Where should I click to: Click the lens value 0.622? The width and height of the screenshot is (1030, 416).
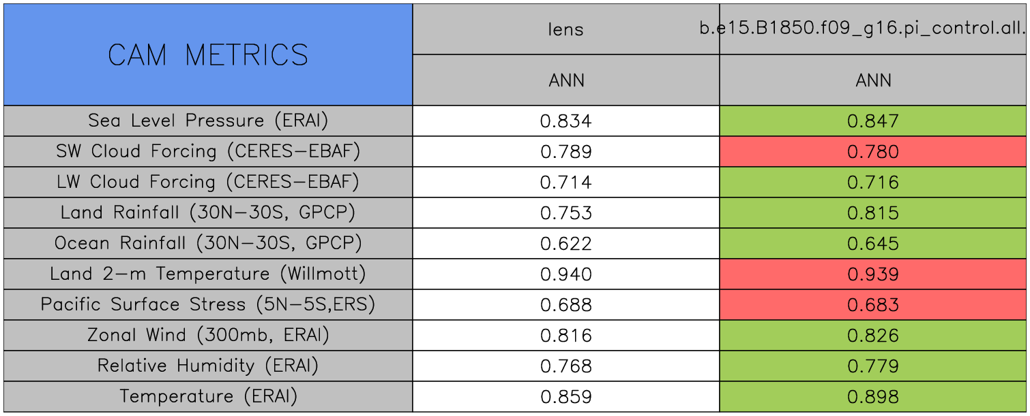tap(566, 244)
